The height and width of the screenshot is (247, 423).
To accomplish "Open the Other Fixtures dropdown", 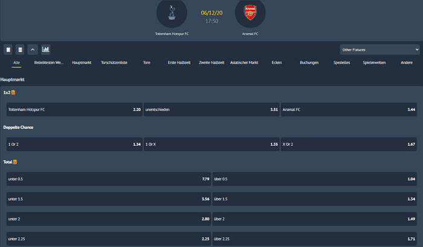I will [380, 50].
